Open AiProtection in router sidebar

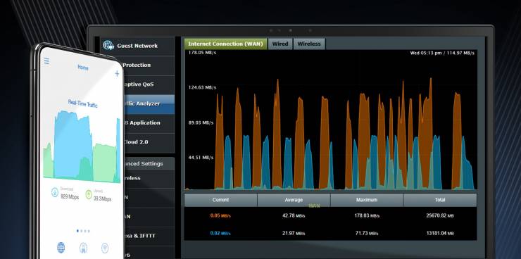tap(148, 65)
